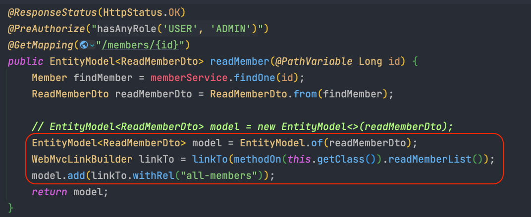Screen dimensions: 531x217
Task: Click the 'USER' role string
Action: click(180, 29)
